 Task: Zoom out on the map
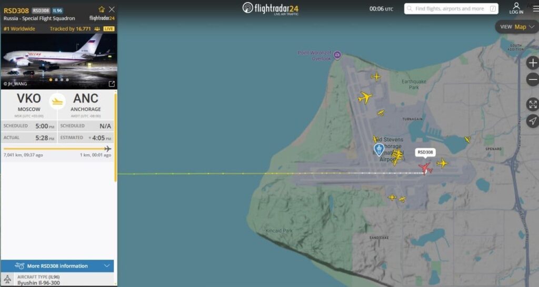point(533,80)
